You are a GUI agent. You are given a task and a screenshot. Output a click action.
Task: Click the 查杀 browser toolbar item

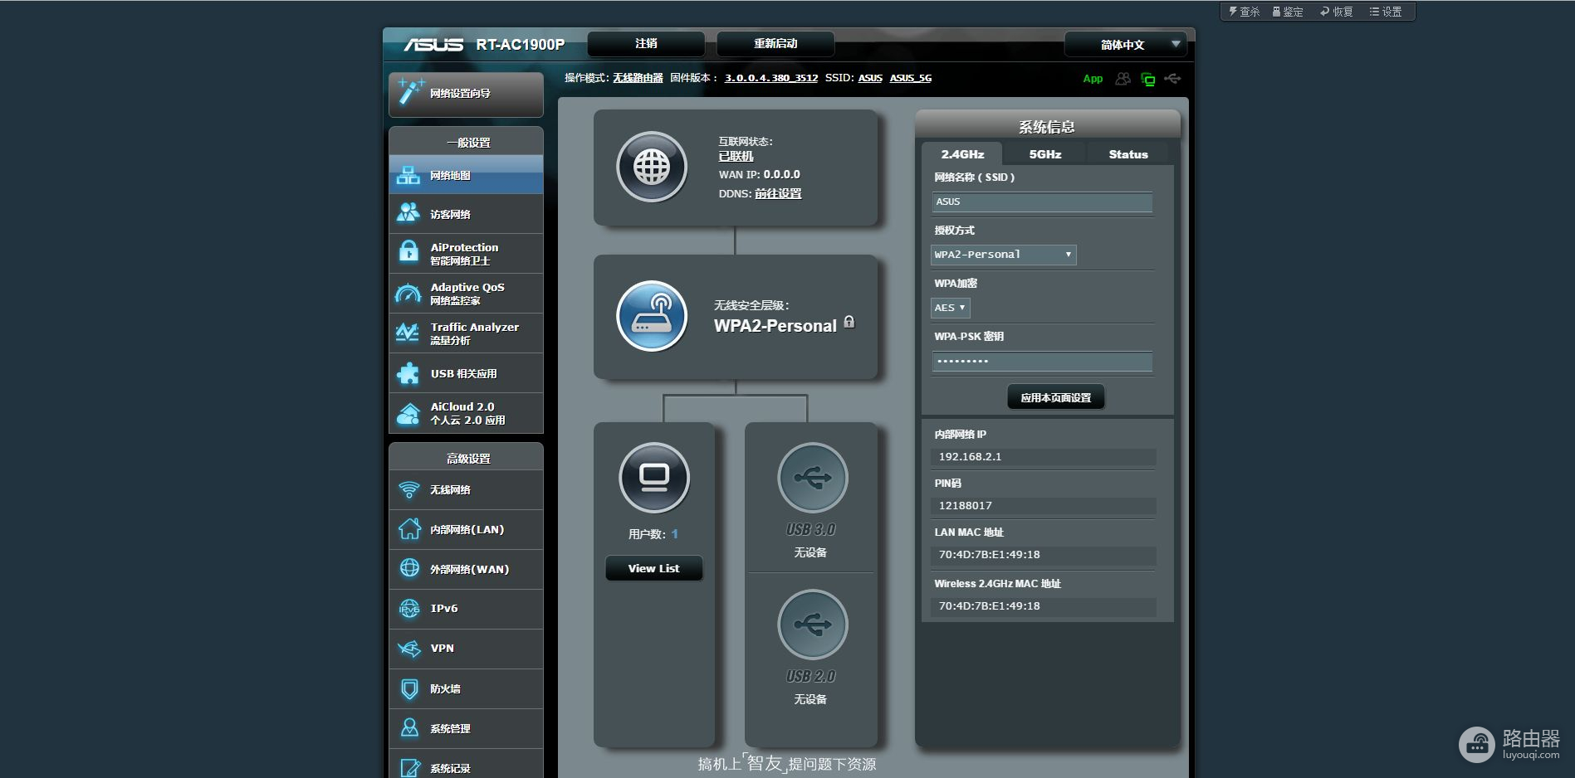(1245, 12)
